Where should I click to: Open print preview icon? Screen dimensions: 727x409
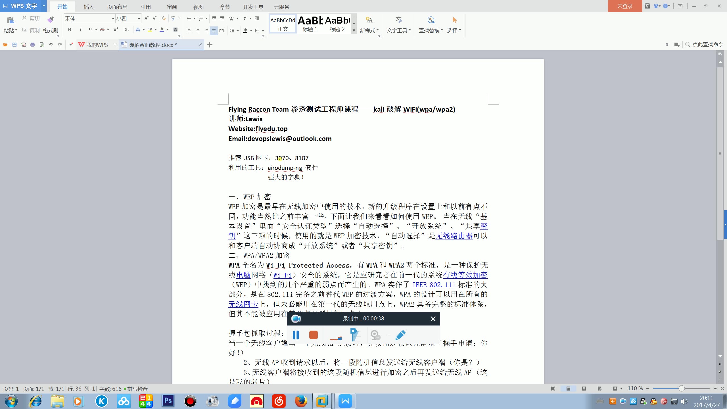pyautogui.click(x=42, y=45)
